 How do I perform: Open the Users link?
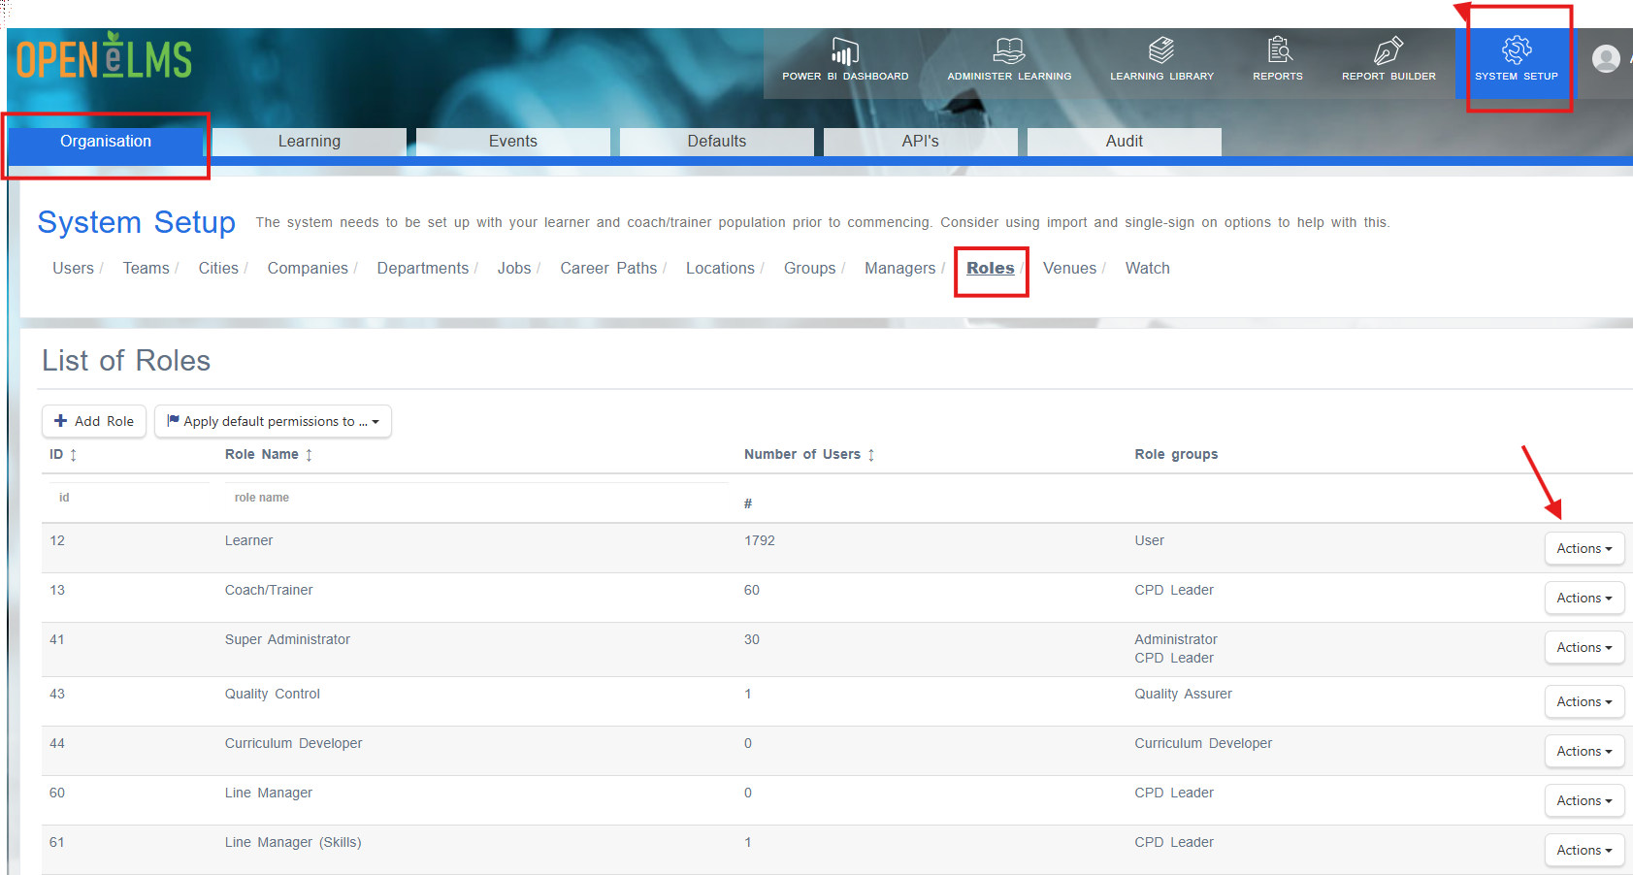pos(74,268)
